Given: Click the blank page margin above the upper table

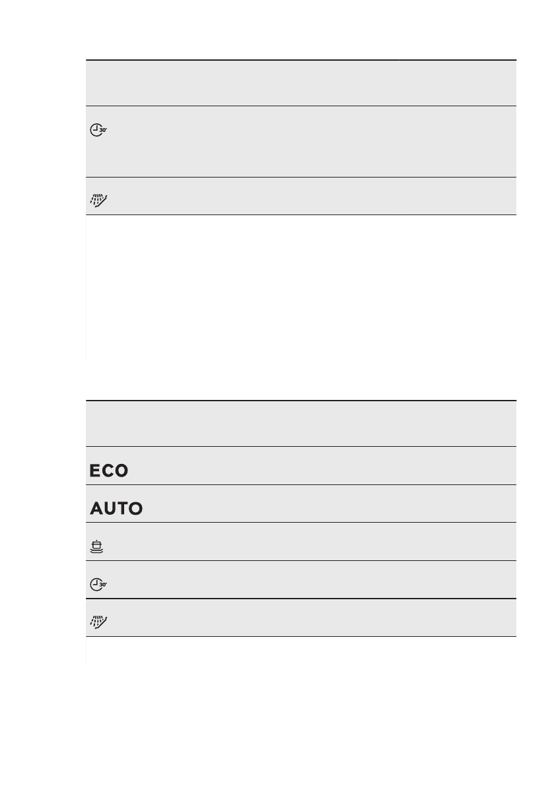Looking at the screenshot, I should [300, 30].
